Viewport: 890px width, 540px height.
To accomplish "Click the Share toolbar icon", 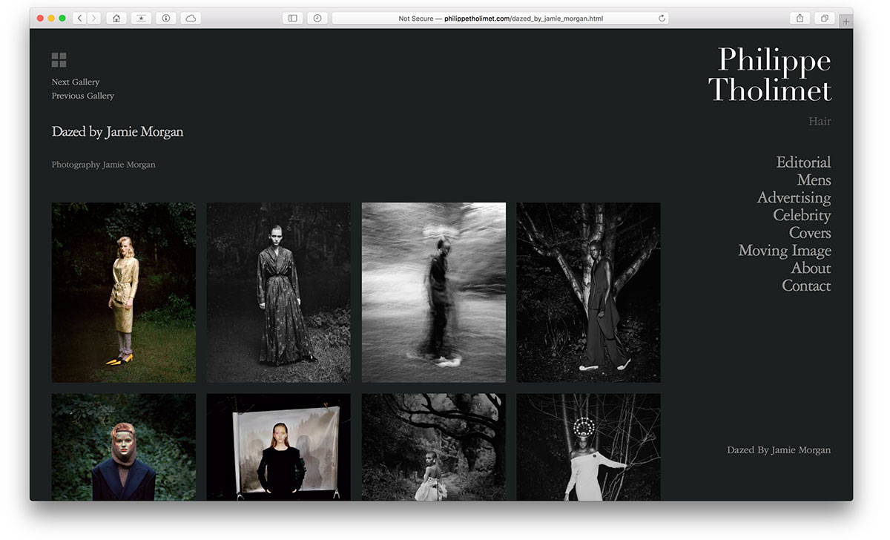I will pos(800,18).
